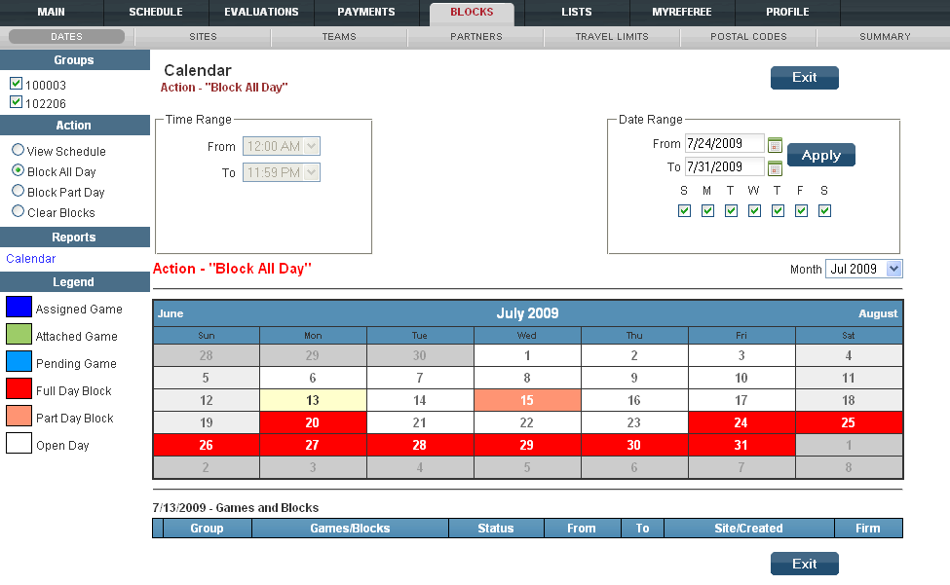Select July 13 on the calendar
Viewport: 950px width, 585px height.
[313, 400]
